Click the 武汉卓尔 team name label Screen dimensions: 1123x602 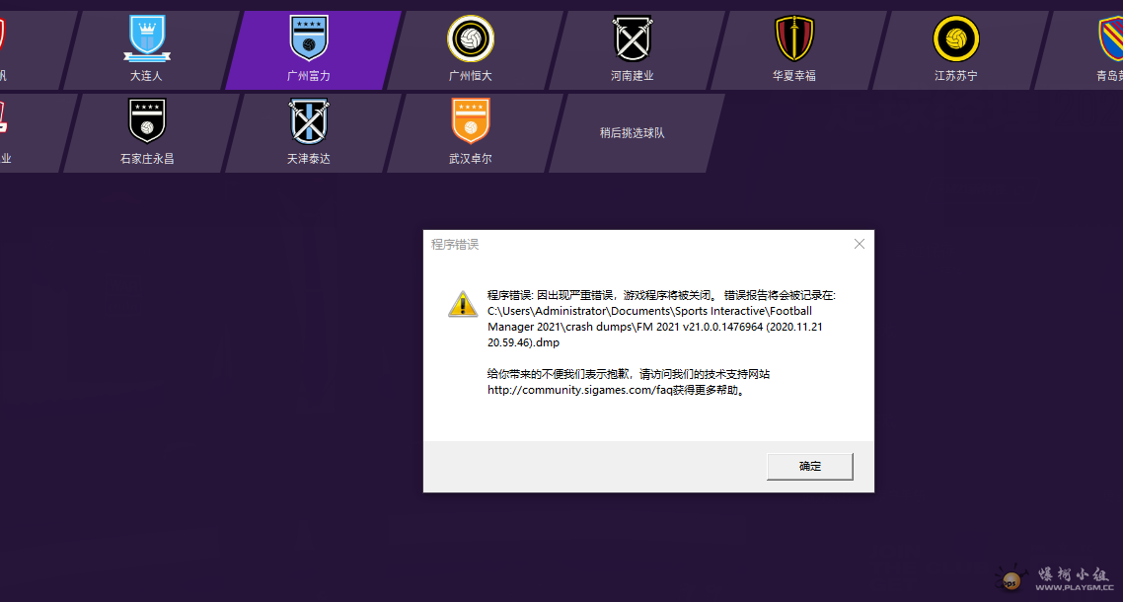tap(471, 158)
